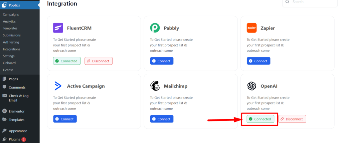Go to Integrations in the sidebar

[x=11, y=49]
